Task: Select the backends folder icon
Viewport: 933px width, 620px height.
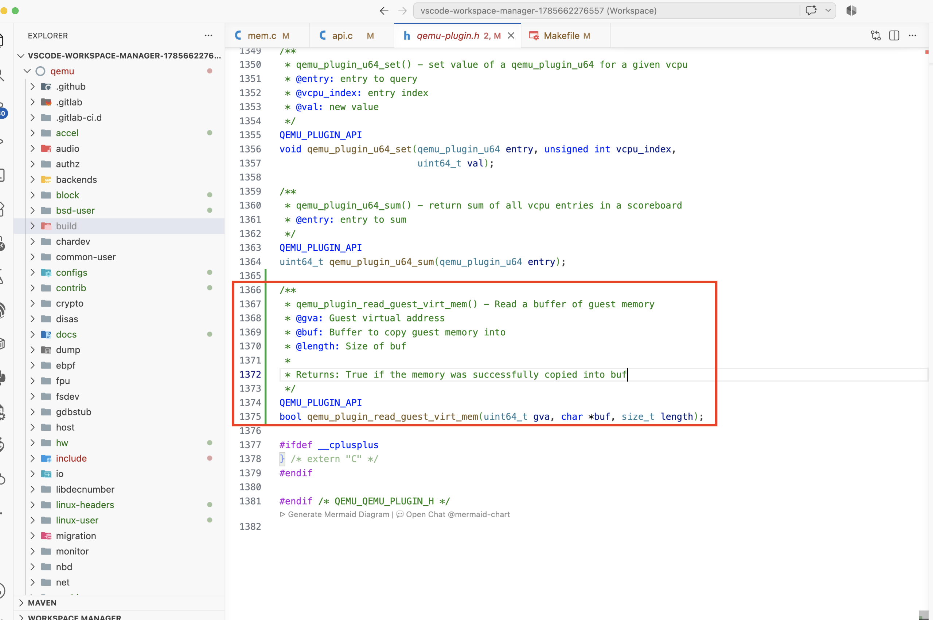Action: click(46, 179)
